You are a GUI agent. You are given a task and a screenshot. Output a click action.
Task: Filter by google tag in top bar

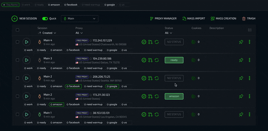pyautogui.click(x=110, y=5)
